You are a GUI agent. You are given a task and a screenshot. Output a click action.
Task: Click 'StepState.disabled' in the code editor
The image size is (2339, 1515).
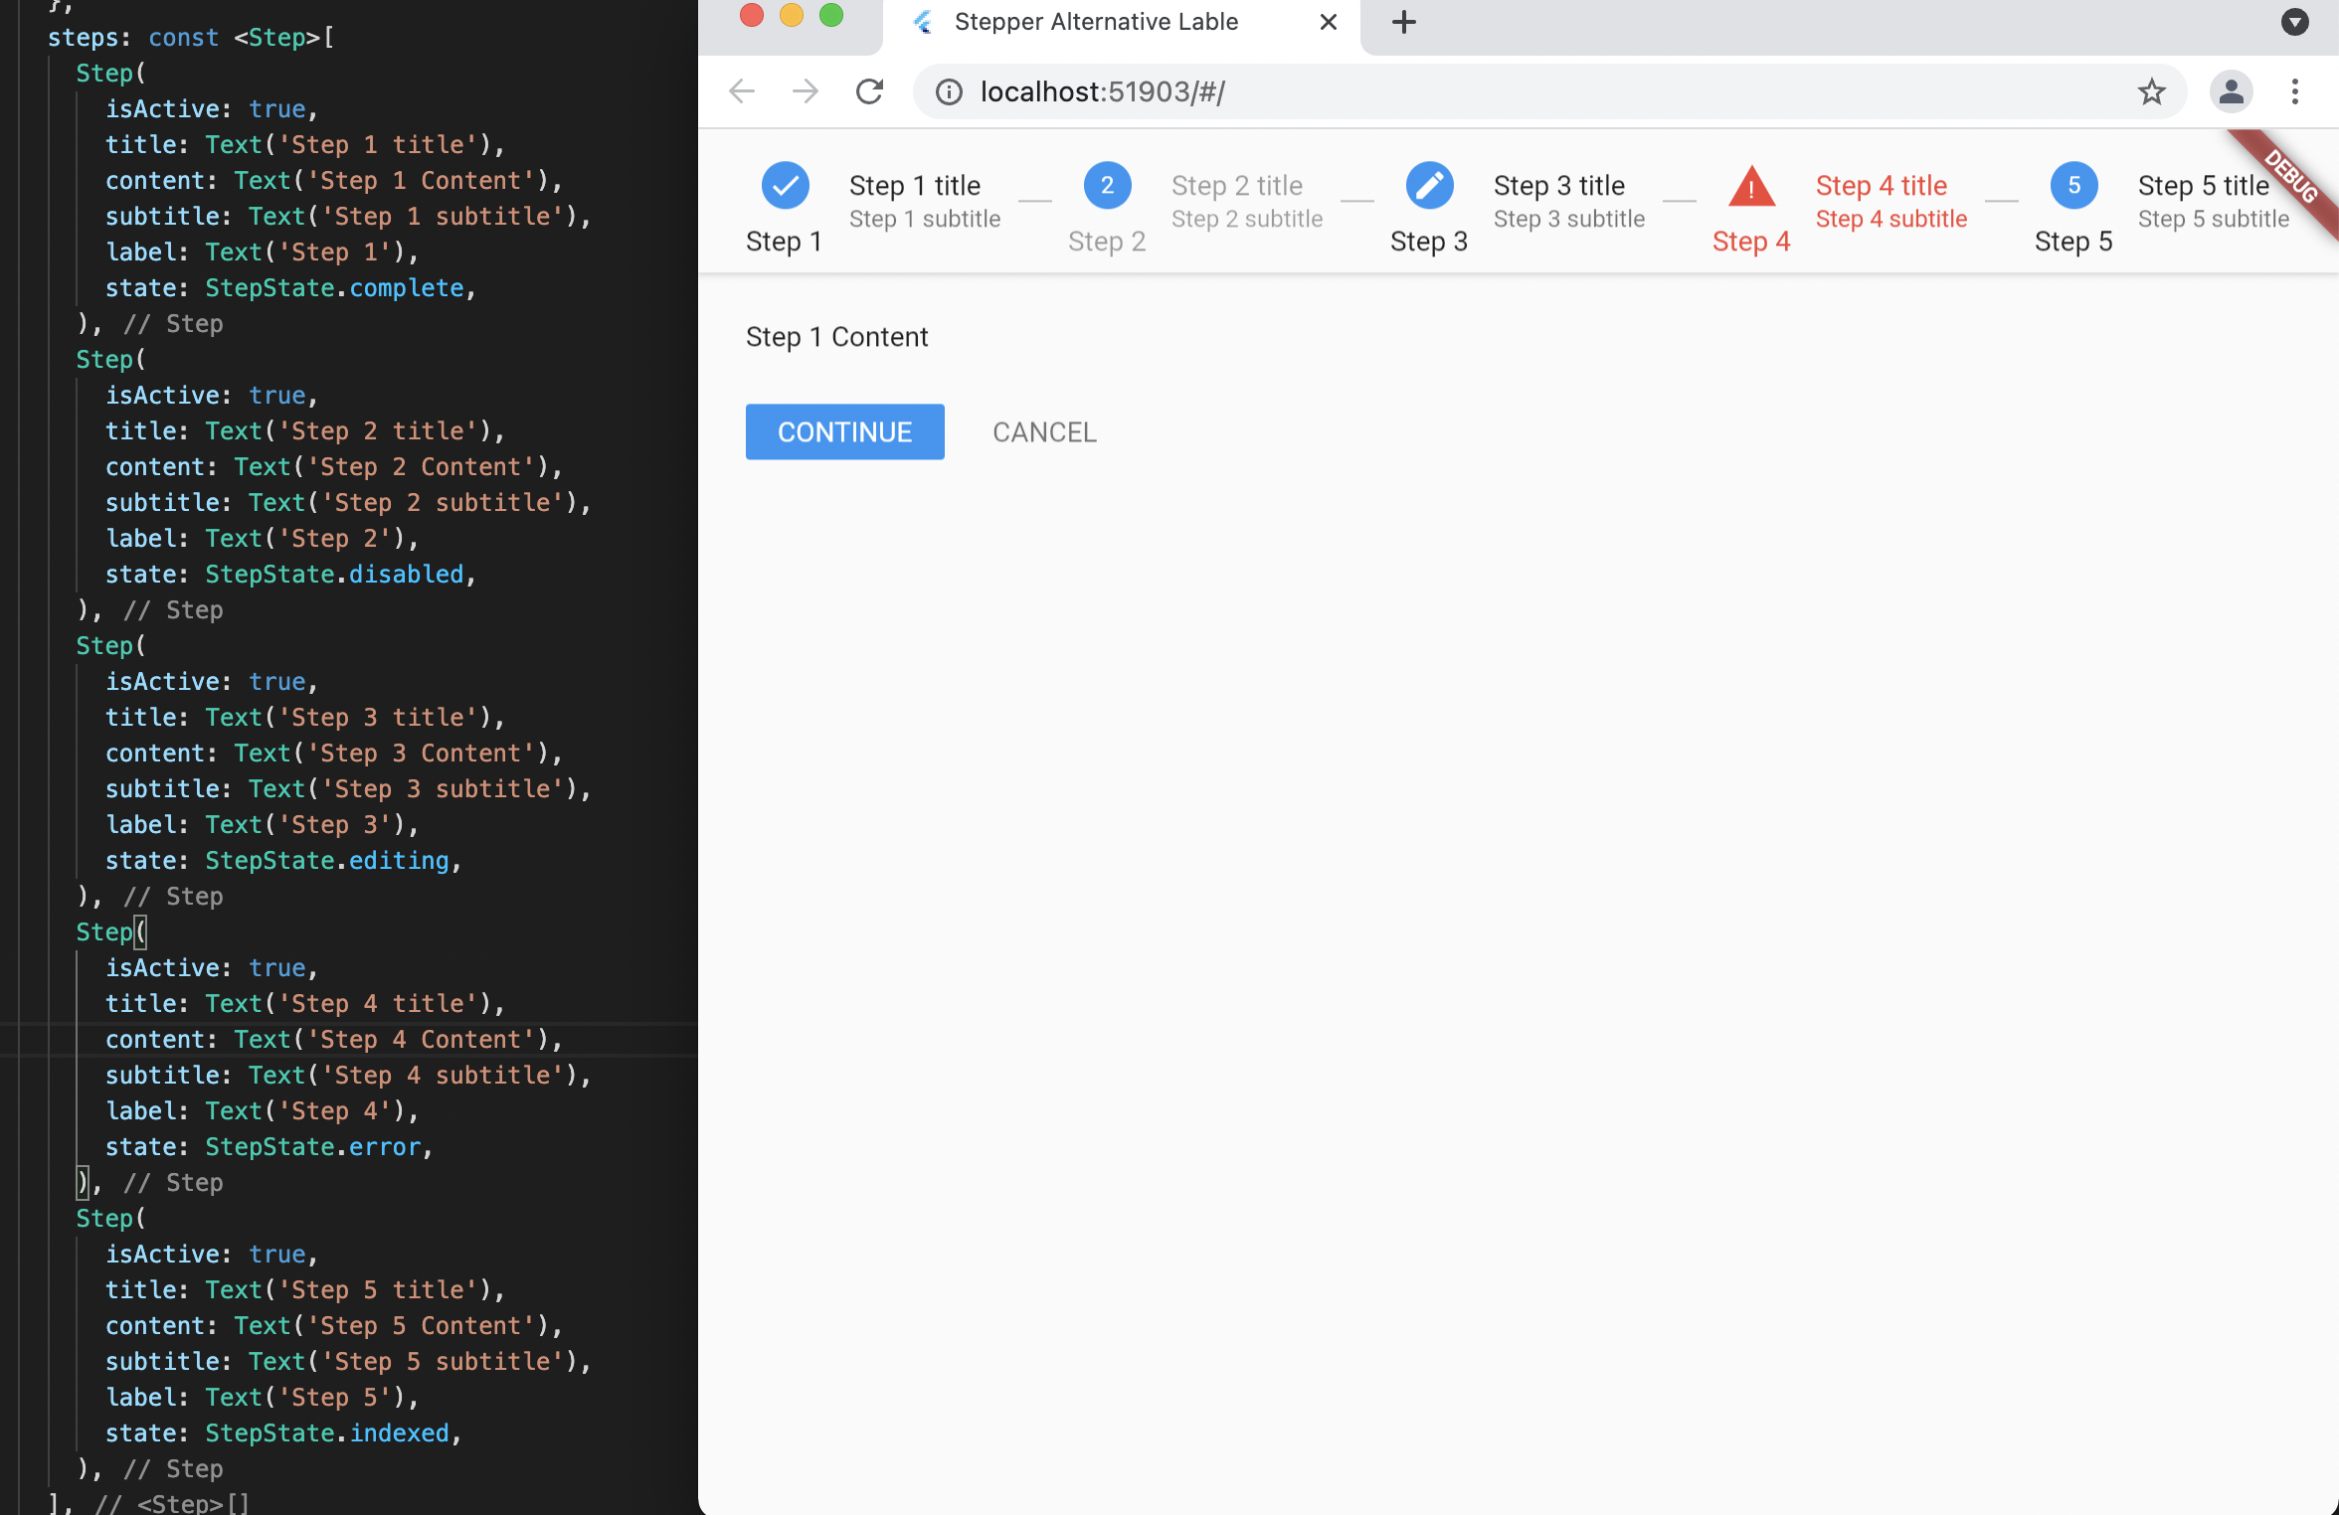pyautogui.click(x=334, y=575)
